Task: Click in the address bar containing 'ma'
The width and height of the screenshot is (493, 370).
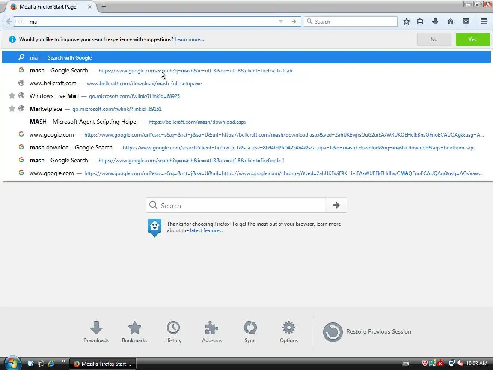Action: point(151,21)
